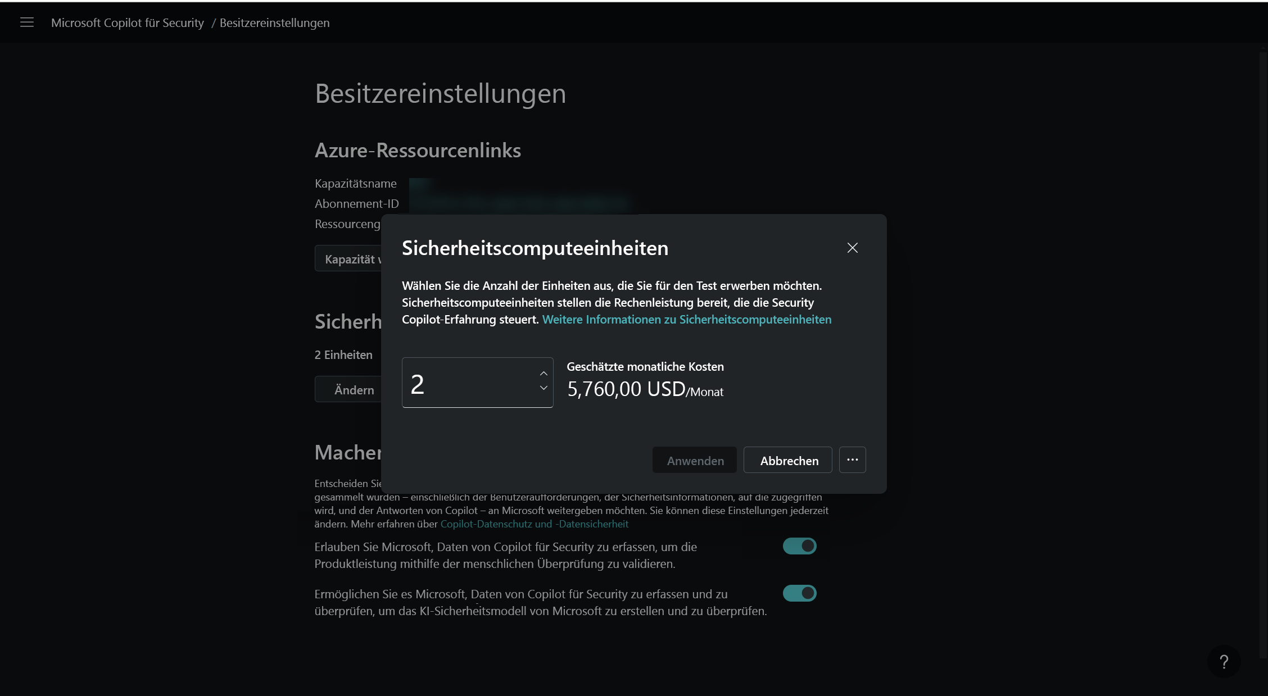Click the Ändern button behind dialog

pyautogui.click(x=348, y=389)
